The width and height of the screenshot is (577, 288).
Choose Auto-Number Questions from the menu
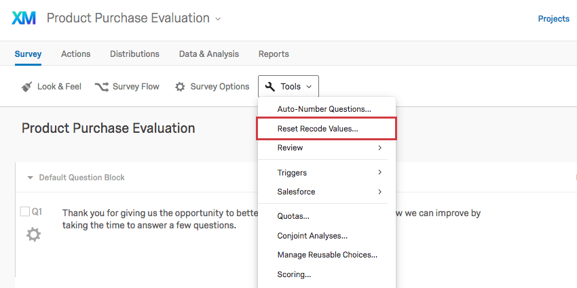(324, 108)
